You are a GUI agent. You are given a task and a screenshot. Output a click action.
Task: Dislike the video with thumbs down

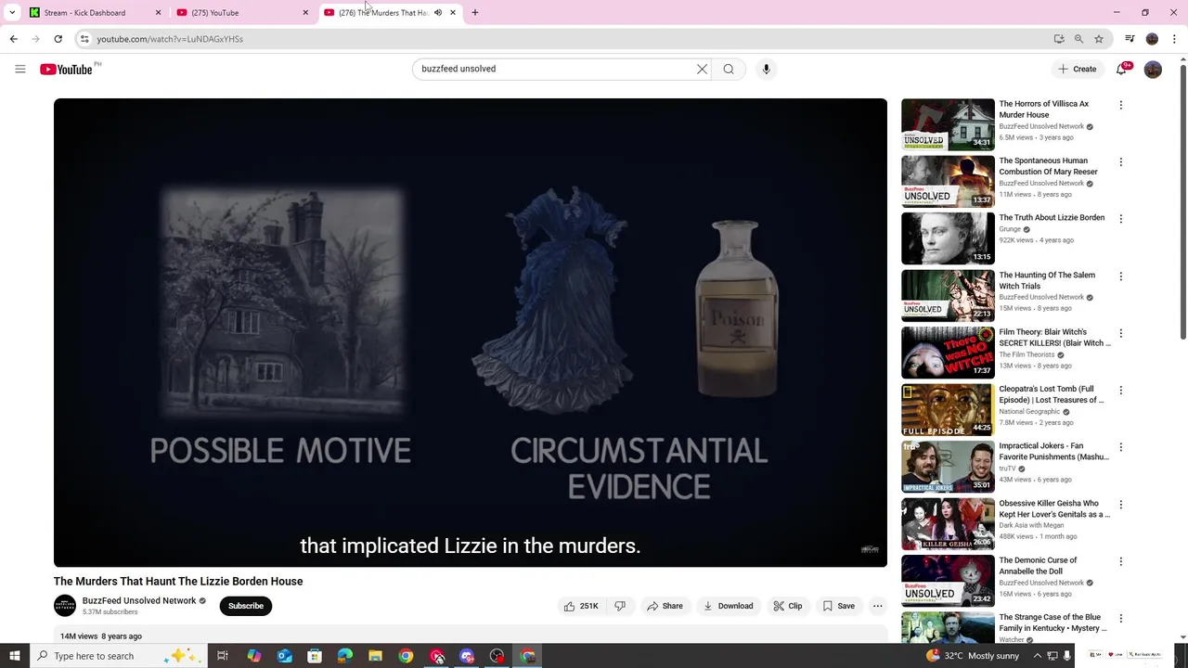pos(620,606)
